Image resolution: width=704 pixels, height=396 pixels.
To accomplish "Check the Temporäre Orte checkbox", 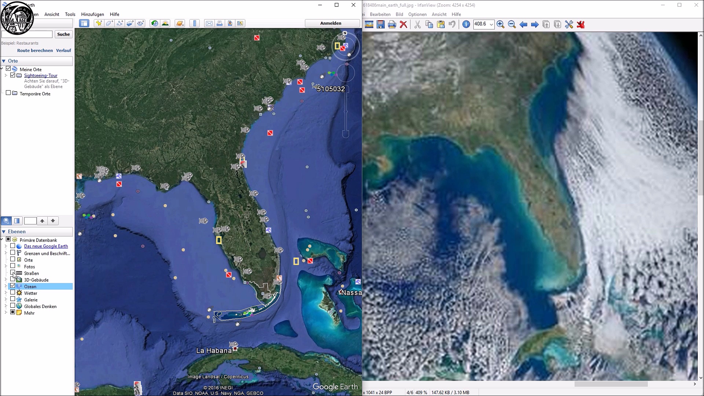I will tap(8, 93).
